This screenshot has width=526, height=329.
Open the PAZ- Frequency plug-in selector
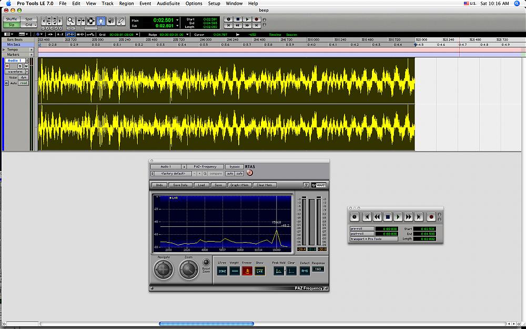[x=205, y=166]
